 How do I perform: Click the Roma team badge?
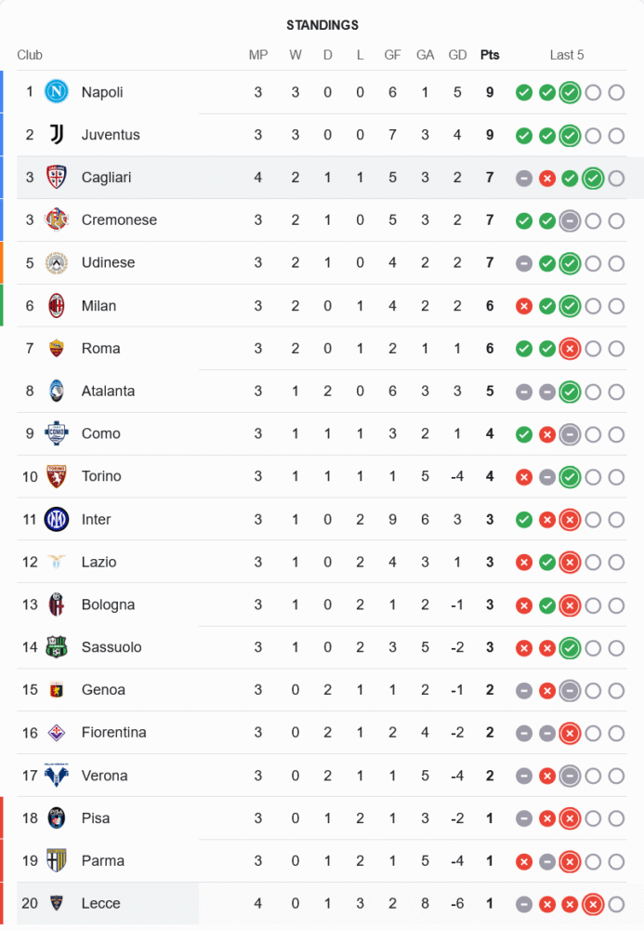(57, 349)
